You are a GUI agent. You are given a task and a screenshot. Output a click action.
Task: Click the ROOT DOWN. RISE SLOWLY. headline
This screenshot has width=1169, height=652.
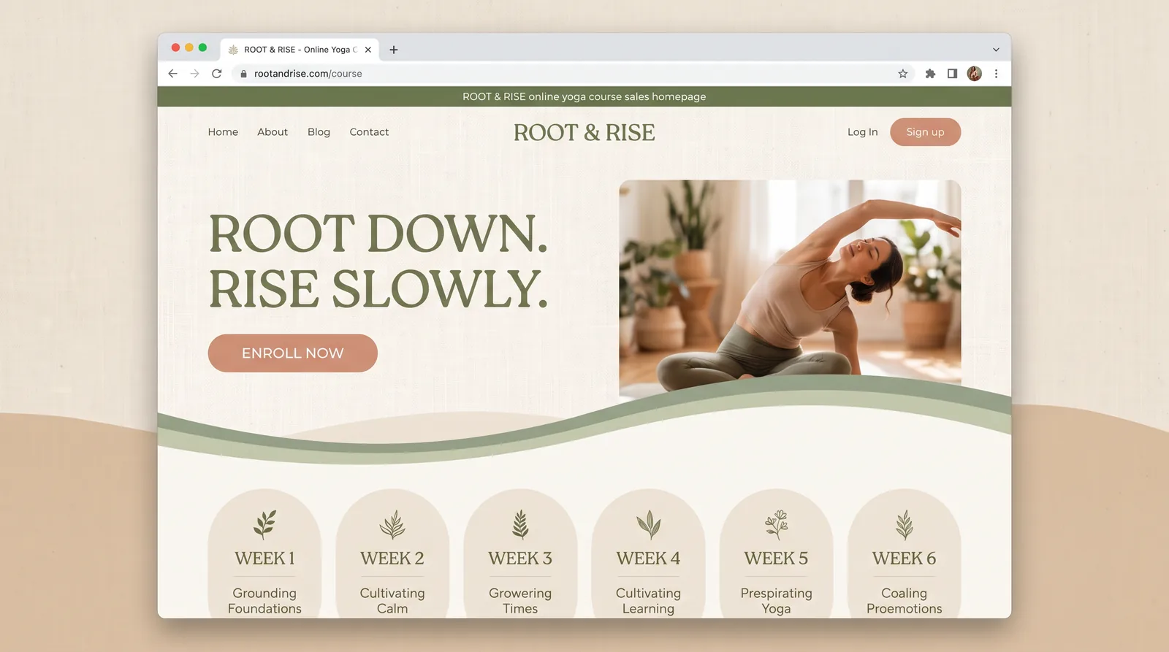(x=378, y=261)
